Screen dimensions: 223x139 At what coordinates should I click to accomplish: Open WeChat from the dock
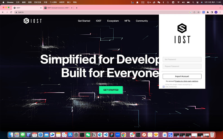pyautogui.click(x=88, y=135)
